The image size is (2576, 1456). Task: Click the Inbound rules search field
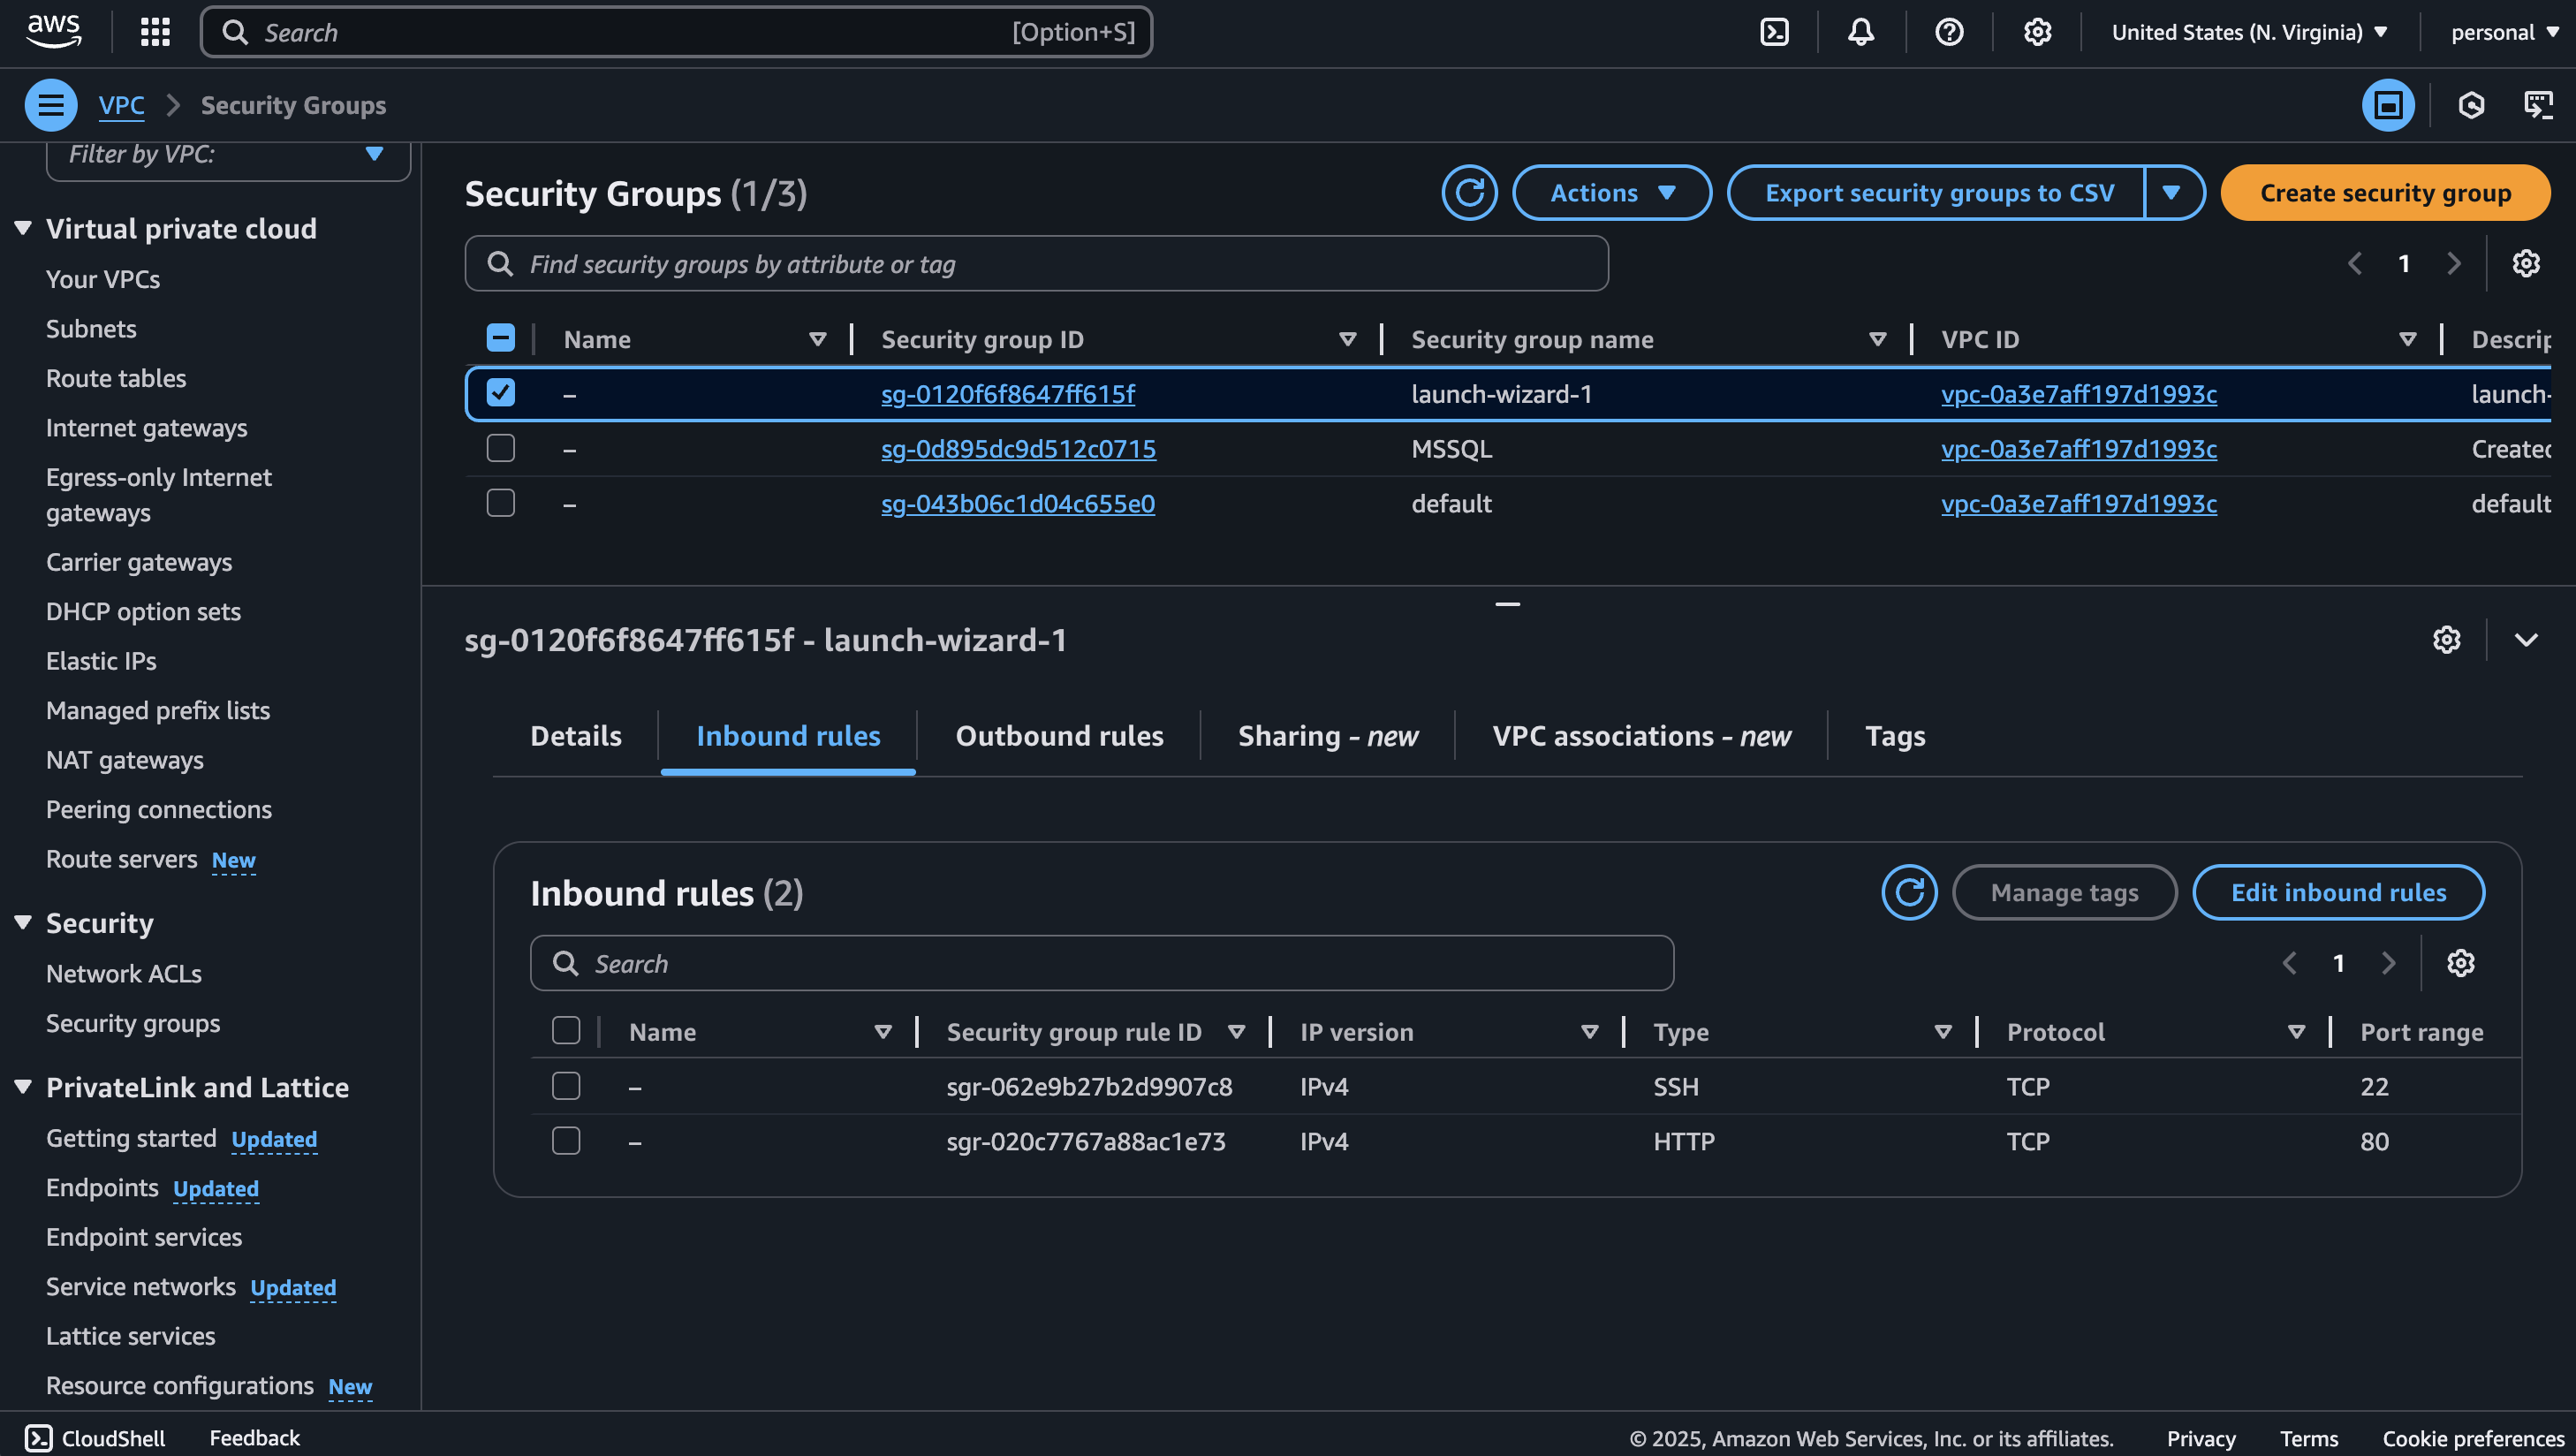click(x=1101, y=963)
